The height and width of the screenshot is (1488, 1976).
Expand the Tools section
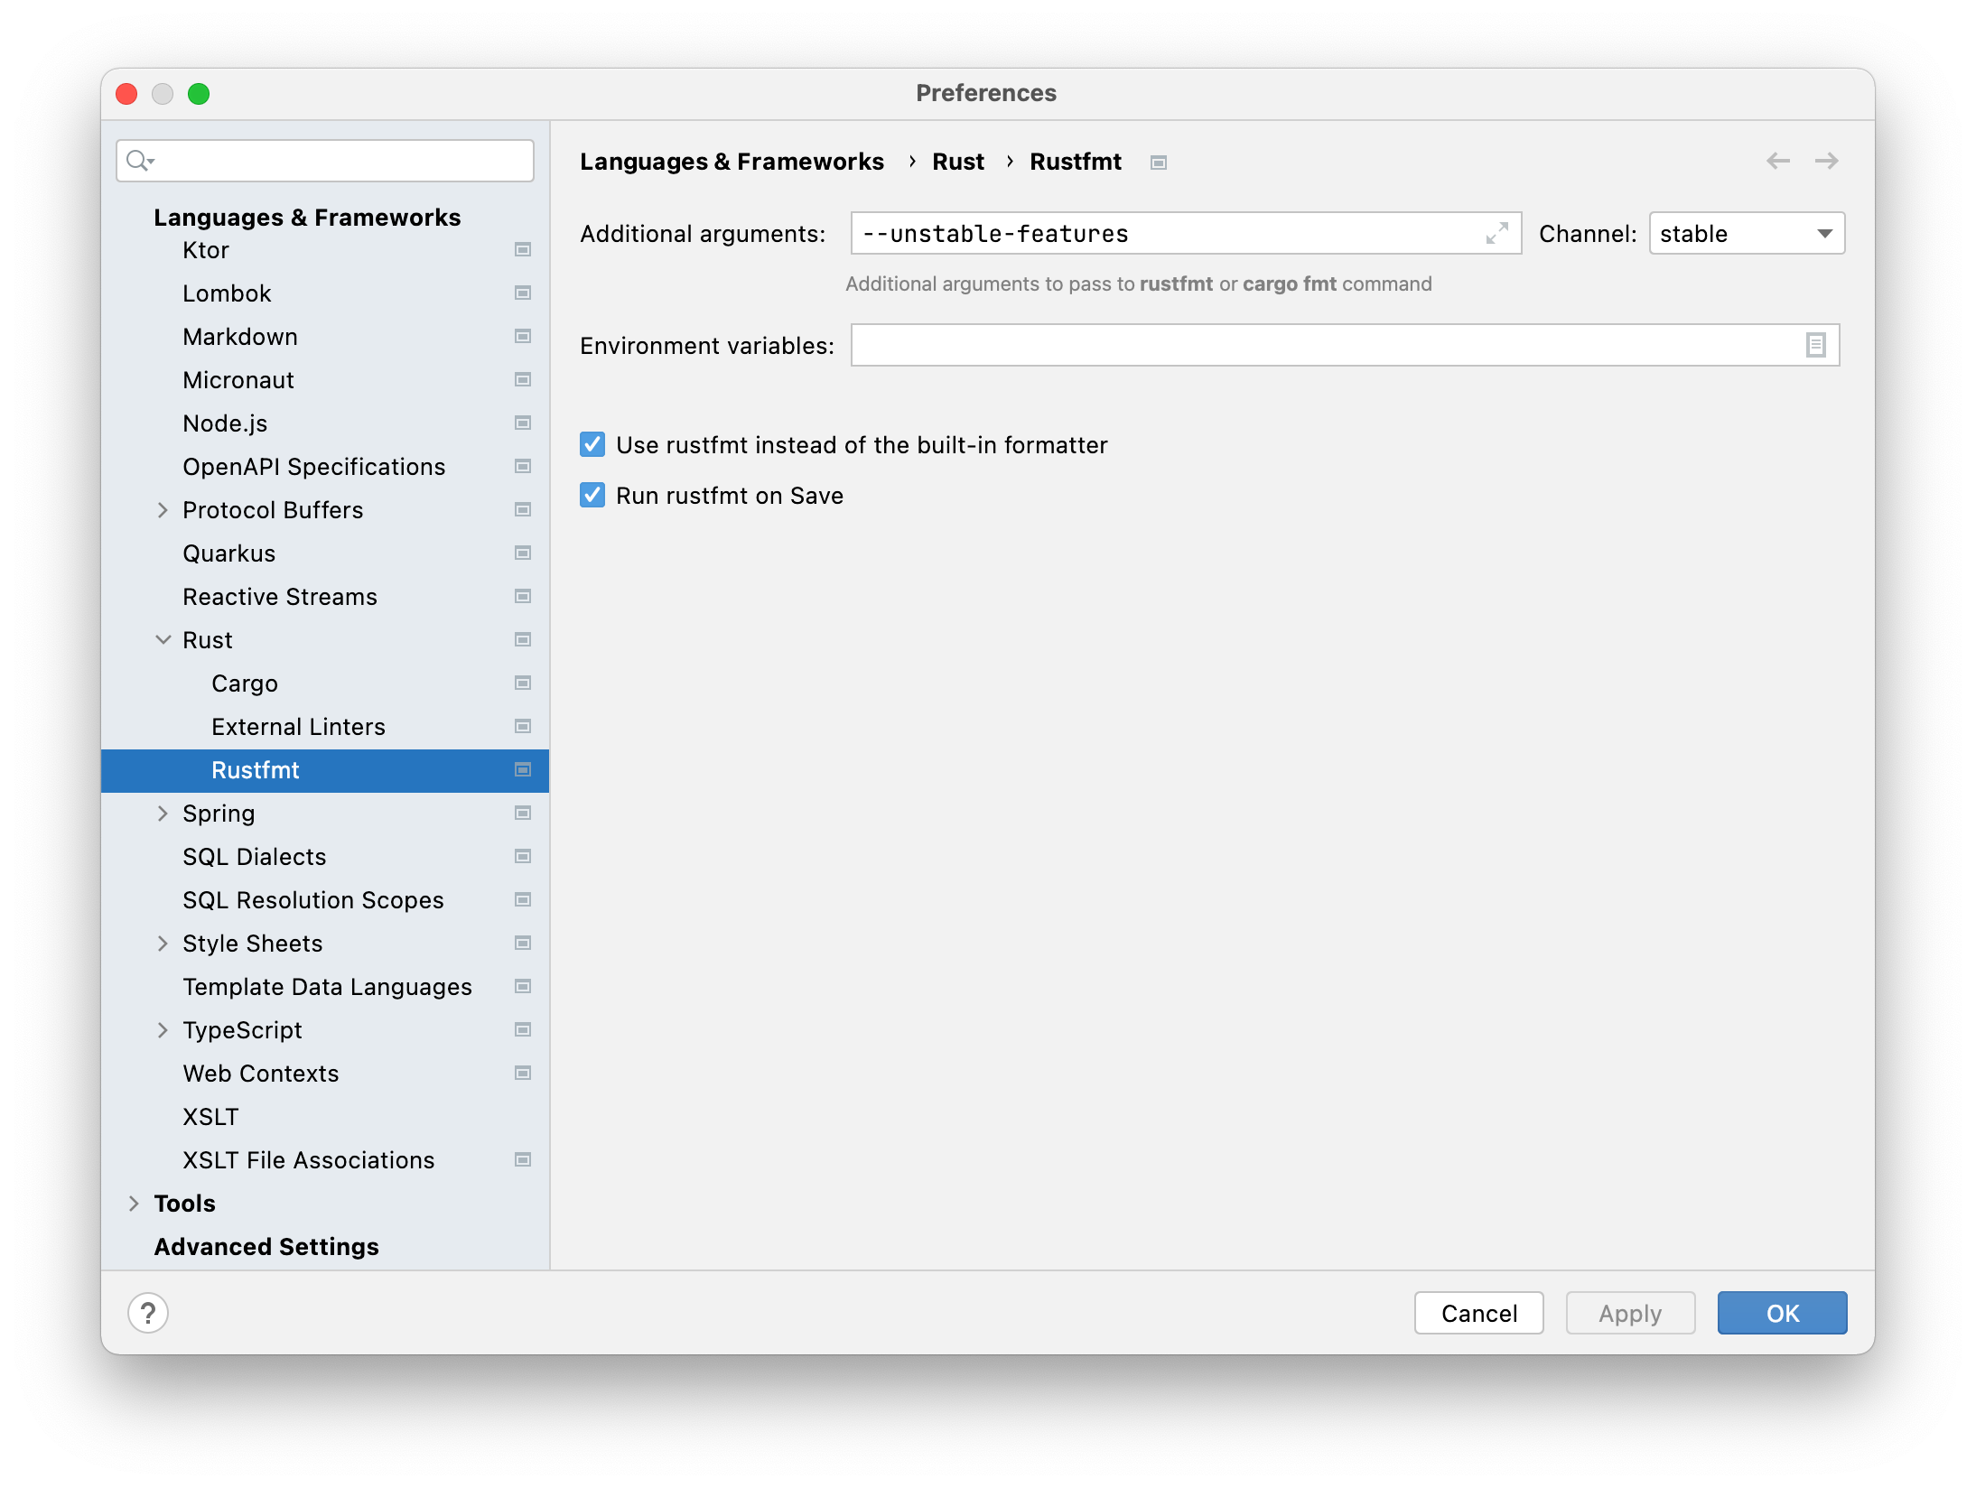pyautogui.click(x=135, y=1204)
